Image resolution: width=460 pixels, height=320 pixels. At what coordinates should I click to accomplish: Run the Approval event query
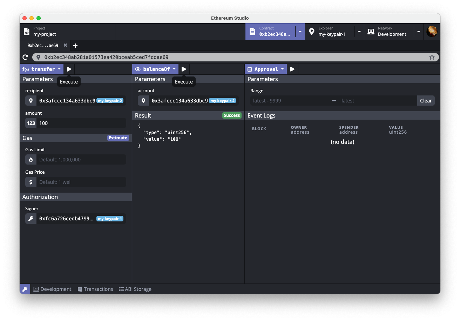pos(292,69)
